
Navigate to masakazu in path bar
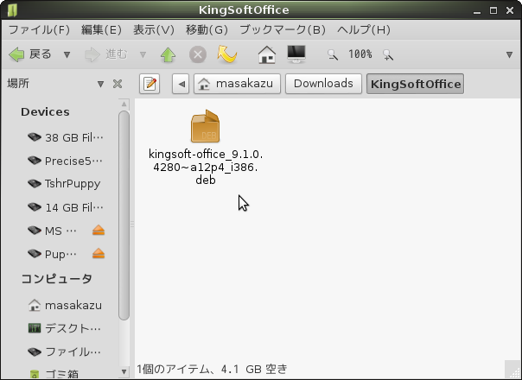[x=237, y=84]
